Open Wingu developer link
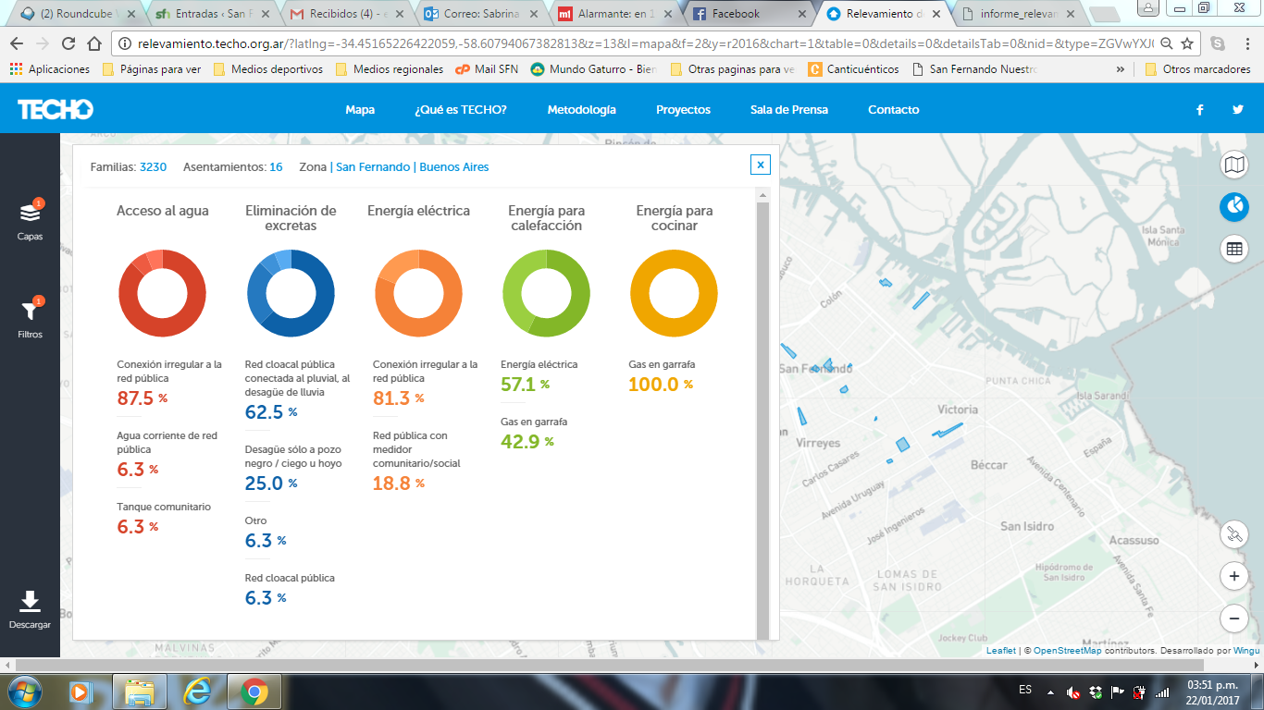This screenshot has width=1264, height=710. pos(1246,651)
